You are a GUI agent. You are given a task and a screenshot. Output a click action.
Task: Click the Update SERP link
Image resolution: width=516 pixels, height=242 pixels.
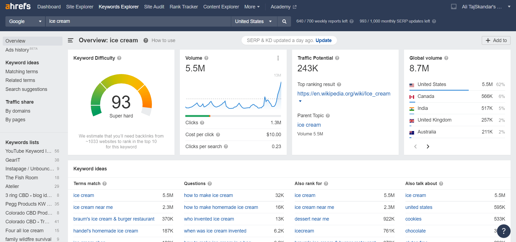point(323,40)
